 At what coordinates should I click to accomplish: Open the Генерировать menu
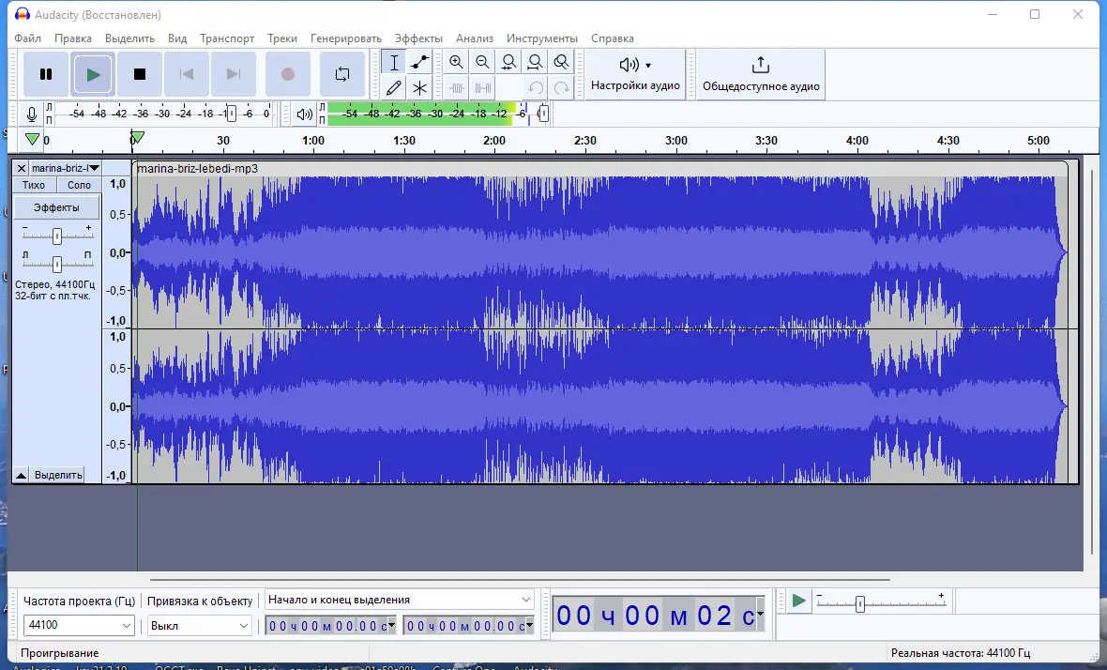click(346, 38)
